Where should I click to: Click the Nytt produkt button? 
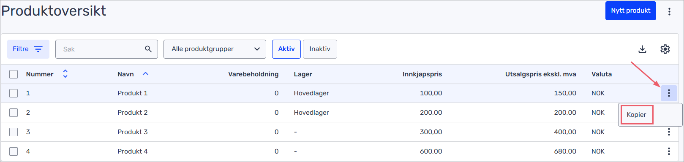tap(630, 11)
